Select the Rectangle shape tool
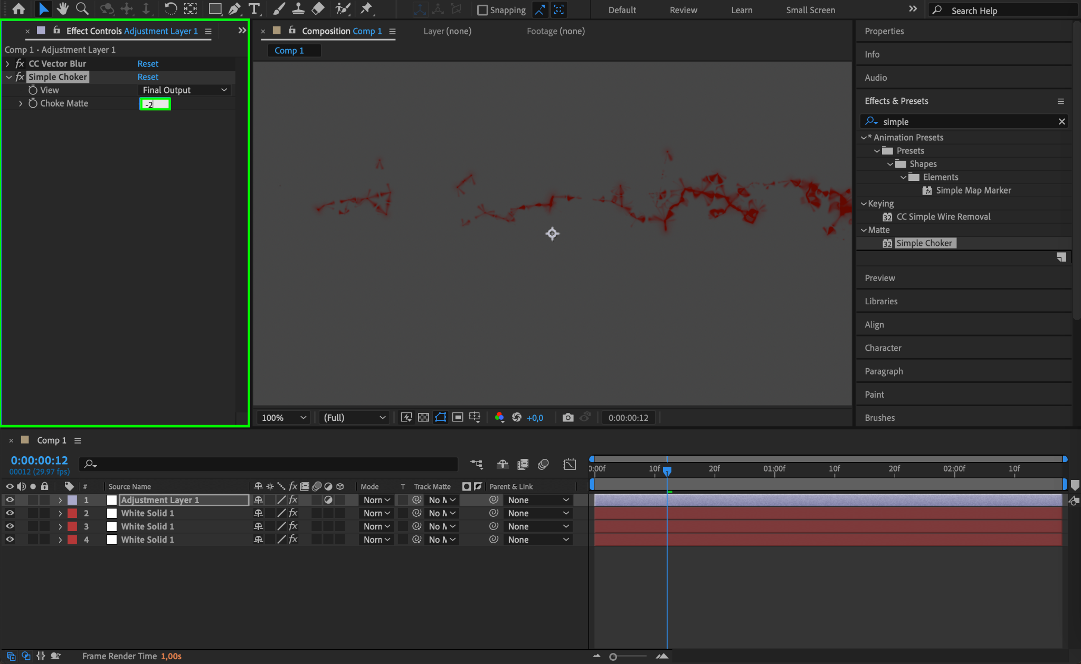Image resolution: width=1081 pixels, height=664 pixels. (x=215, y=9)
